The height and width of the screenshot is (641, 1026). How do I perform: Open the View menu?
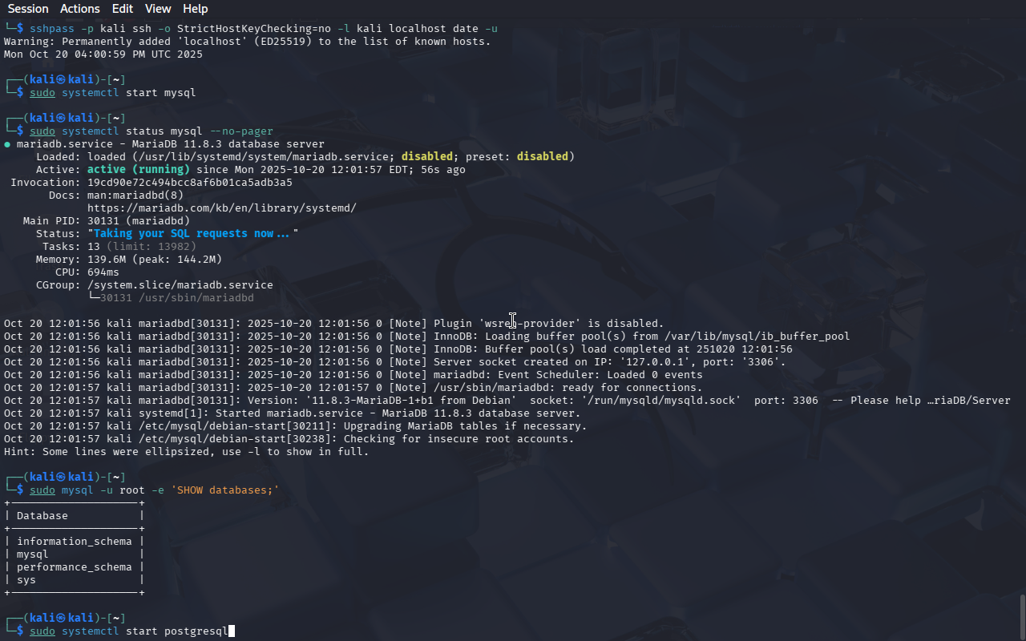coord(158,9)
